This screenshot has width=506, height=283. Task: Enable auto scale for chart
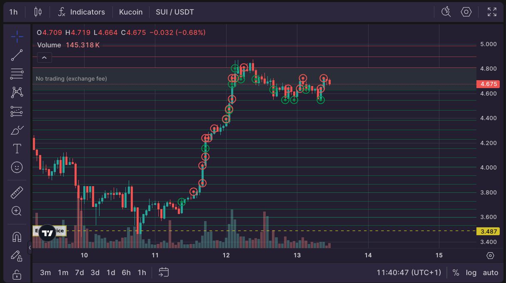click(490, 273)
